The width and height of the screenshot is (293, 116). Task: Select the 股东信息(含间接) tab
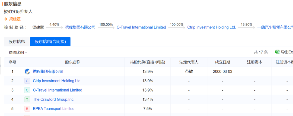(x=50, y=42)
